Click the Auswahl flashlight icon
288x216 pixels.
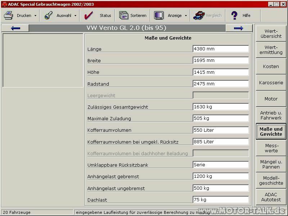pos(49,15)
